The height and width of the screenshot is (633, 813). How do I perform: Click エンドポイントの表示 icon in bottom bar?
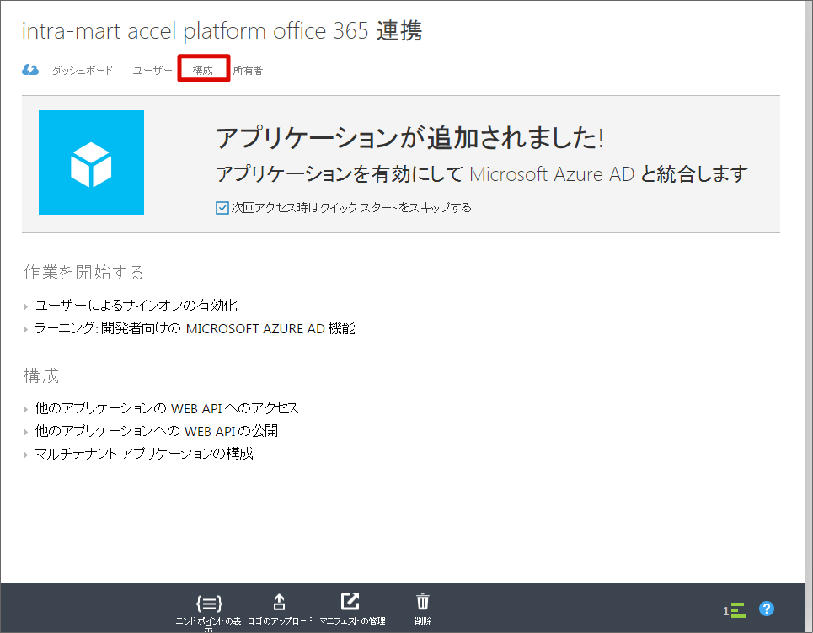(209, 604)
